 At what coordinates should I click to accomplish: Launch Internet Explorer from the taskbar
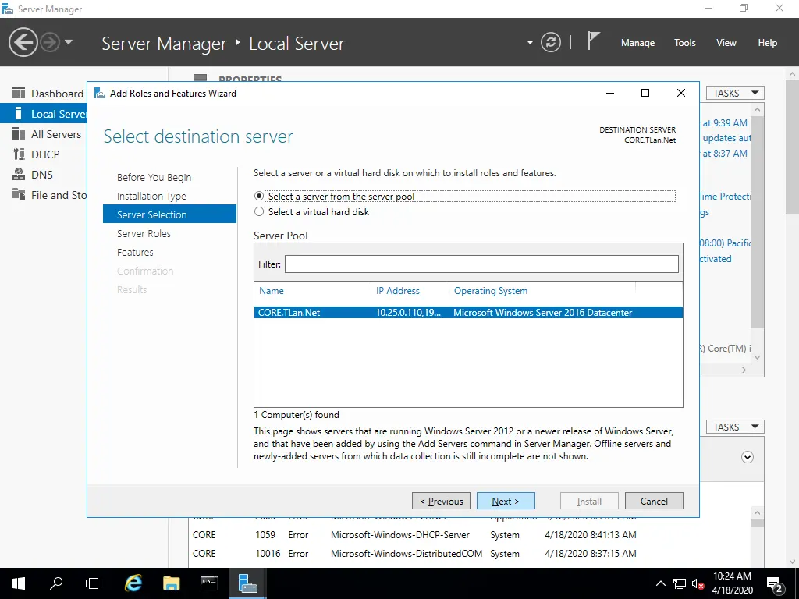(x=133, y=583)
